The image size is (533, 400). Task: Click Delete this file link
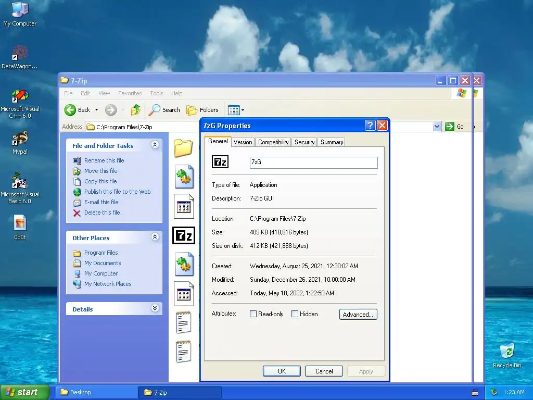click(102, 213)
